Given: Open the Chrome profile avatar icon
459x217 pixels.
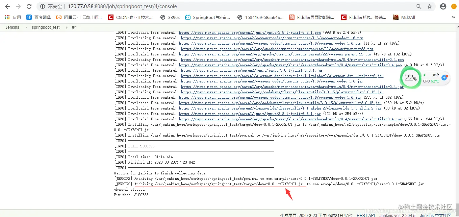Looking at the screenshot, I should (443, 6).
